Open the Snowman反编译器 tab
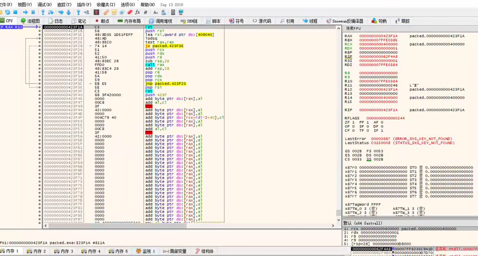The height and width of the screenshot is (256, 478). pos(345,21)
